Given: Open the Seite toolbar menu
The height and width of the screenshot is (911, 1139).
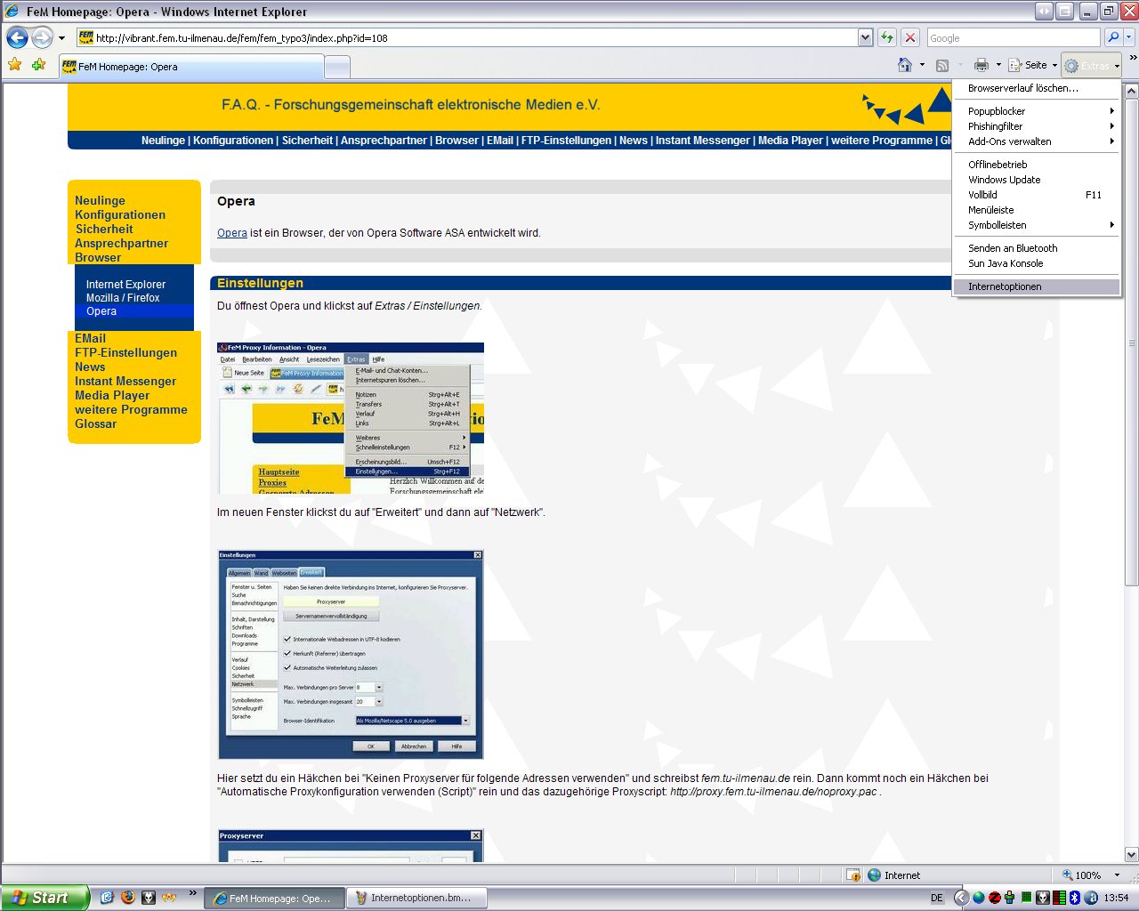Looking at the screenshot, I should (x=1032, y=65).
